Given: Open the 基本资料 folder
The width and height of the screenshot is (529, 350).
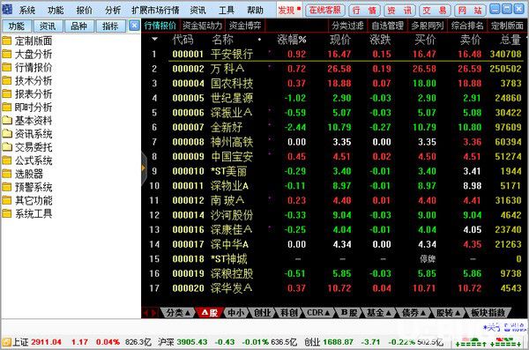Looking at the screenshot, I should [x=27, y=121].
